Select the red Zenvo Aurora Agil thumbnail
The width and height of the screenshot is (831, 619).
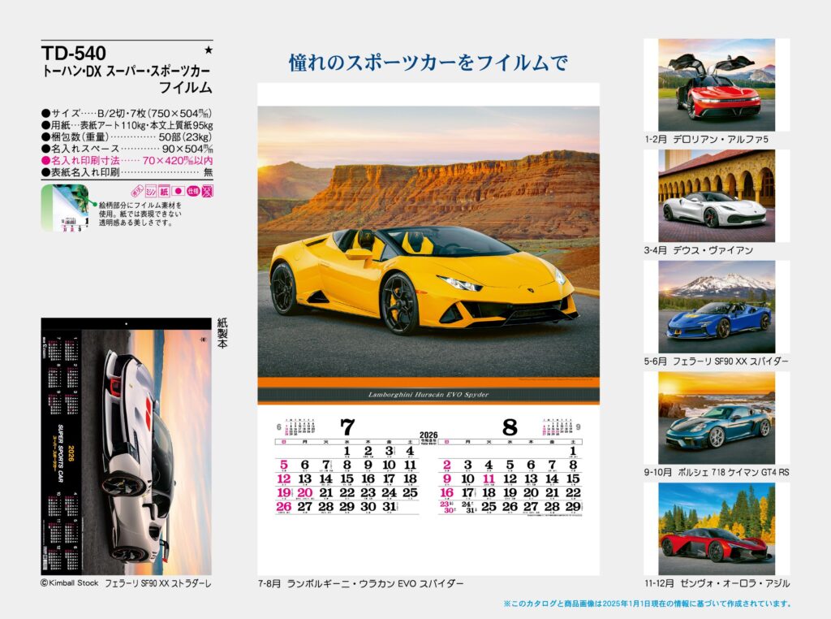(x=716, y=529)
